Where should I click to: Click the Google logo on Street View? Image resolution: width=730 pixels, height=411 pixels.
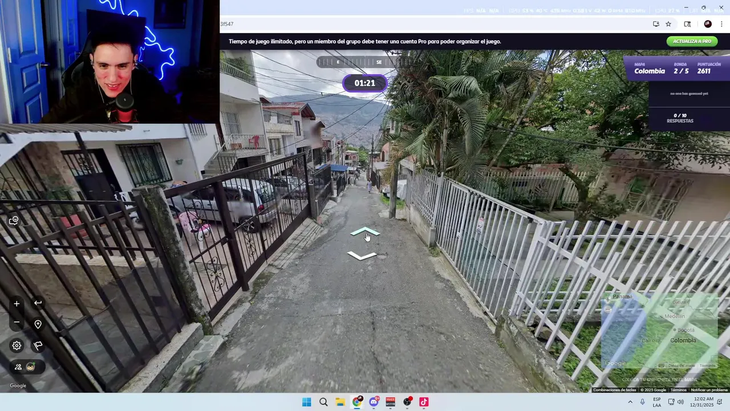pyautogui.click(x=18, y=386)
